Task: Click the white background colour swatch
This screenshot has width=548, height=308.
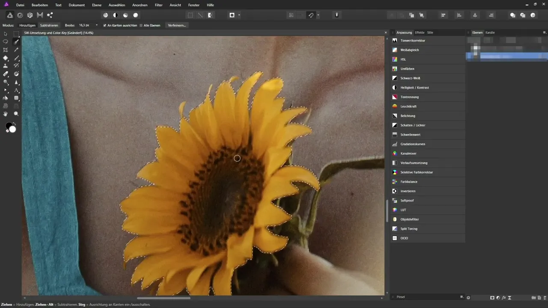Action: tap(13, 129)
